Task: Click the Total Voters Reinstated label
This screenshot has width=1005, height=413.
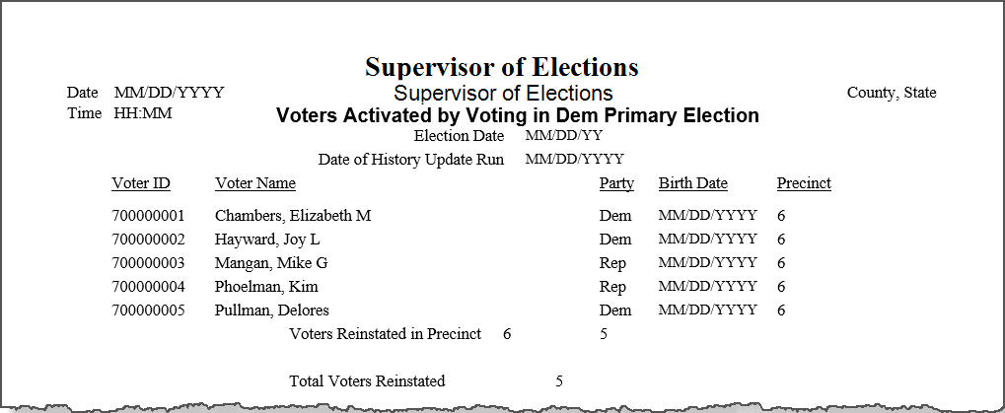Action: pyautogui.click(x=367, y=381)
